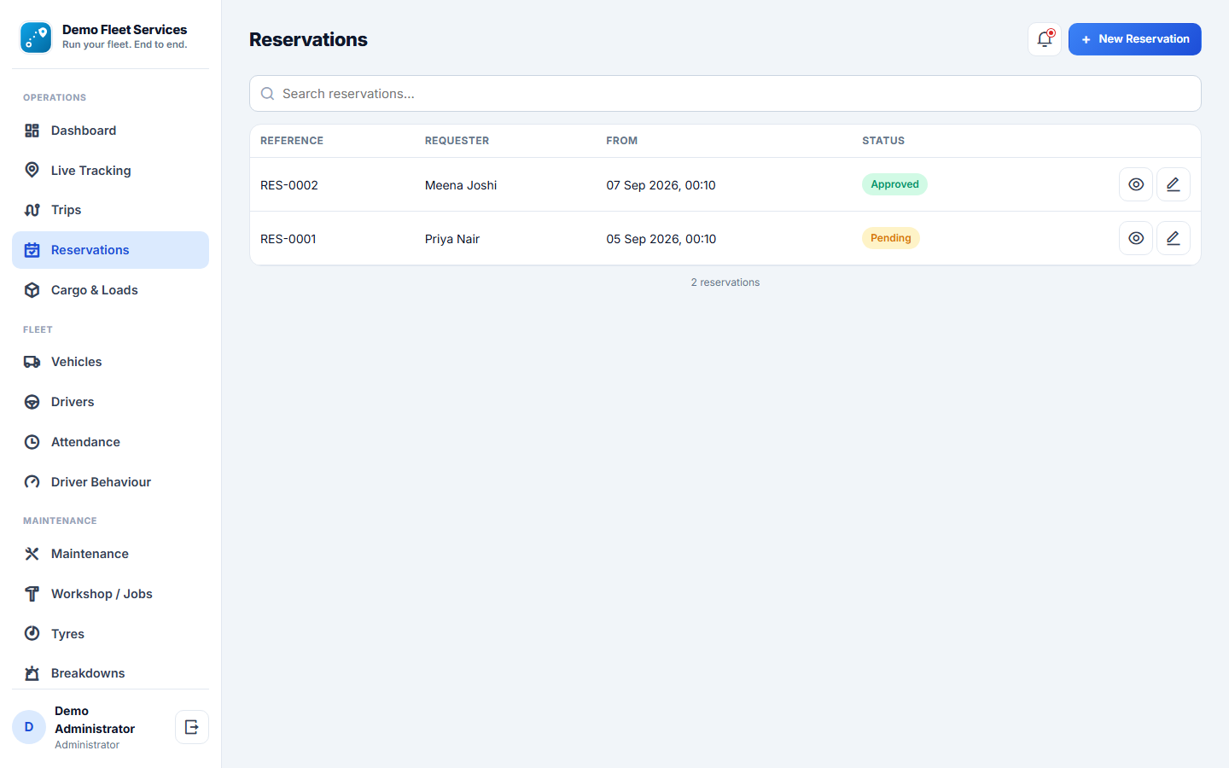The width and height of the screenshot is (1229, 768).
Task: Go to the Drivers page
Action: pos(110,402)
